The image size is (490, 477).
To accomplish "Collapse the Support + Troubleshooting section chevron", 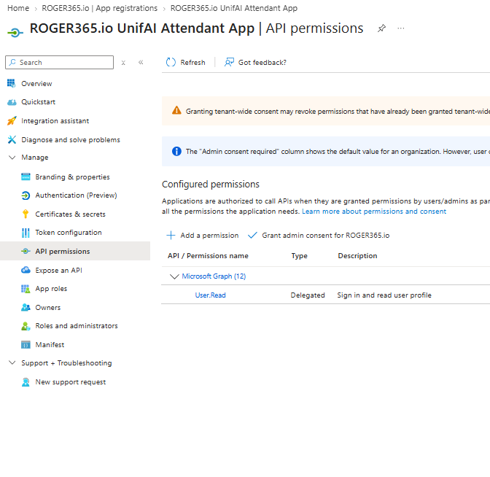I will [12, 362].
